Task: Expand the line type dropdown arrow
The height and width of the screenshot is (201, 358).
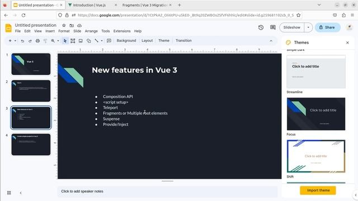Action: click(x=102, y=41)
